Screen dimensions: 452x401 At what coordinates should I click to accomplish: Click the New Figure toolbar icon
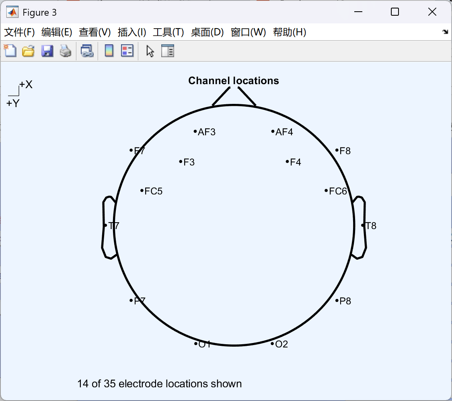click(x=10, y=51)
